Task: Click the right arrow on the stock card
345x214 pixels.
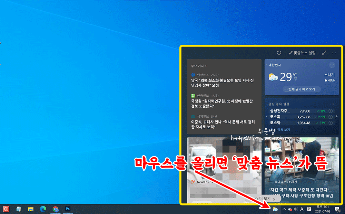Action: click(337, 116)
